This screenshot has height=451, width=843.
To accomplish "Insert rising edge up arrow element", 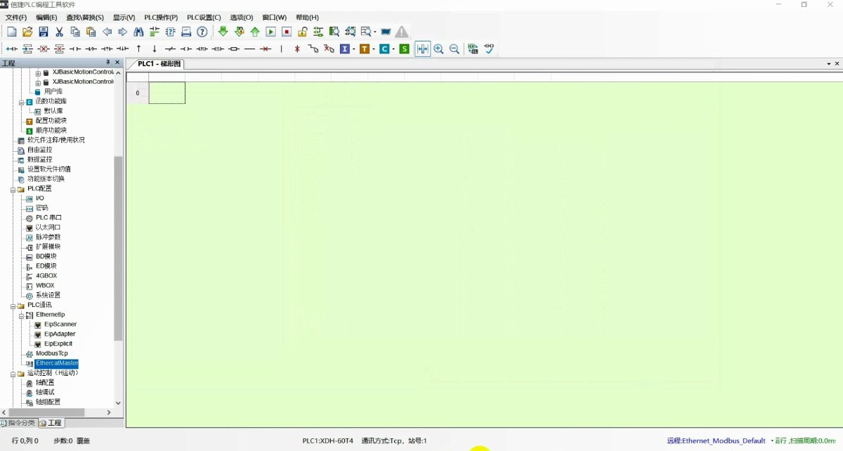I will 139,48.
